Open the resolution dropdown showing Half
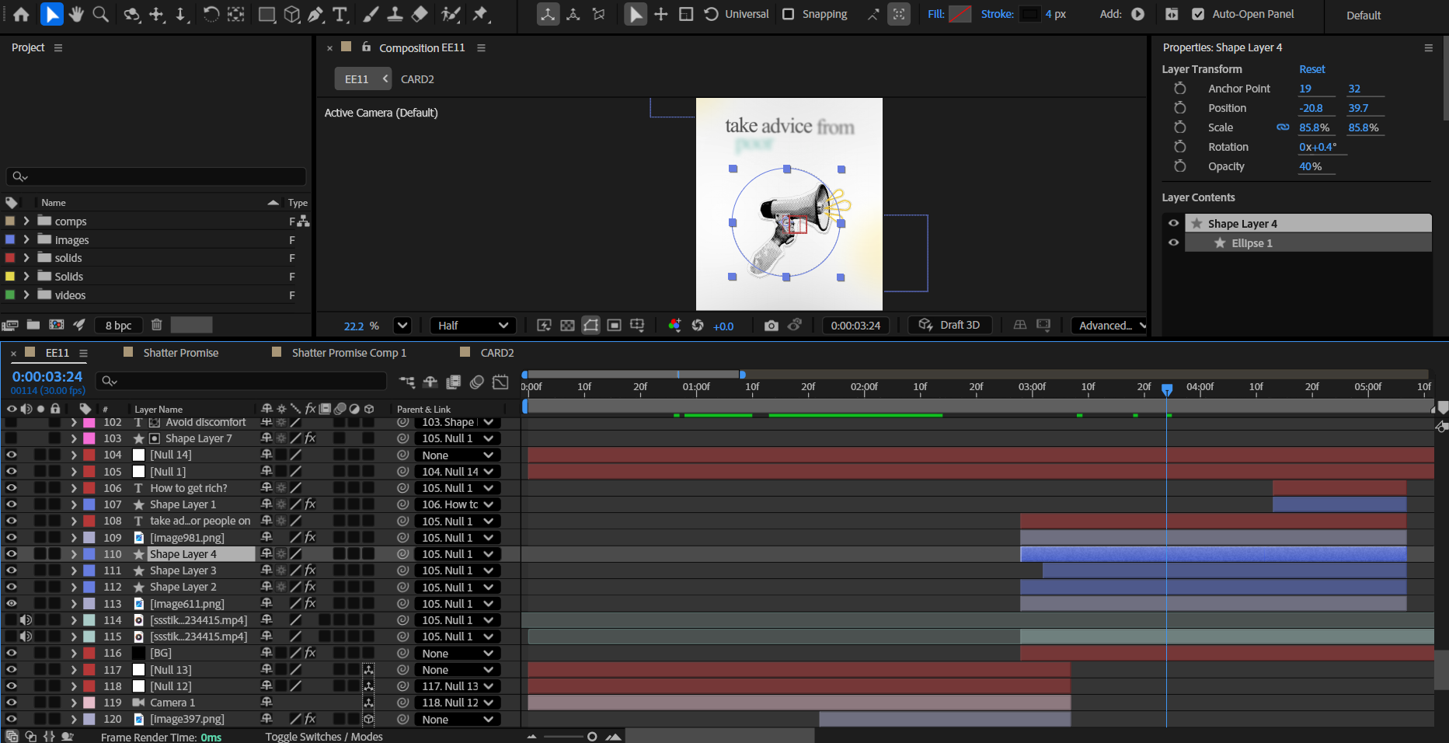The image size is (1449, 743). click(472, 326)
